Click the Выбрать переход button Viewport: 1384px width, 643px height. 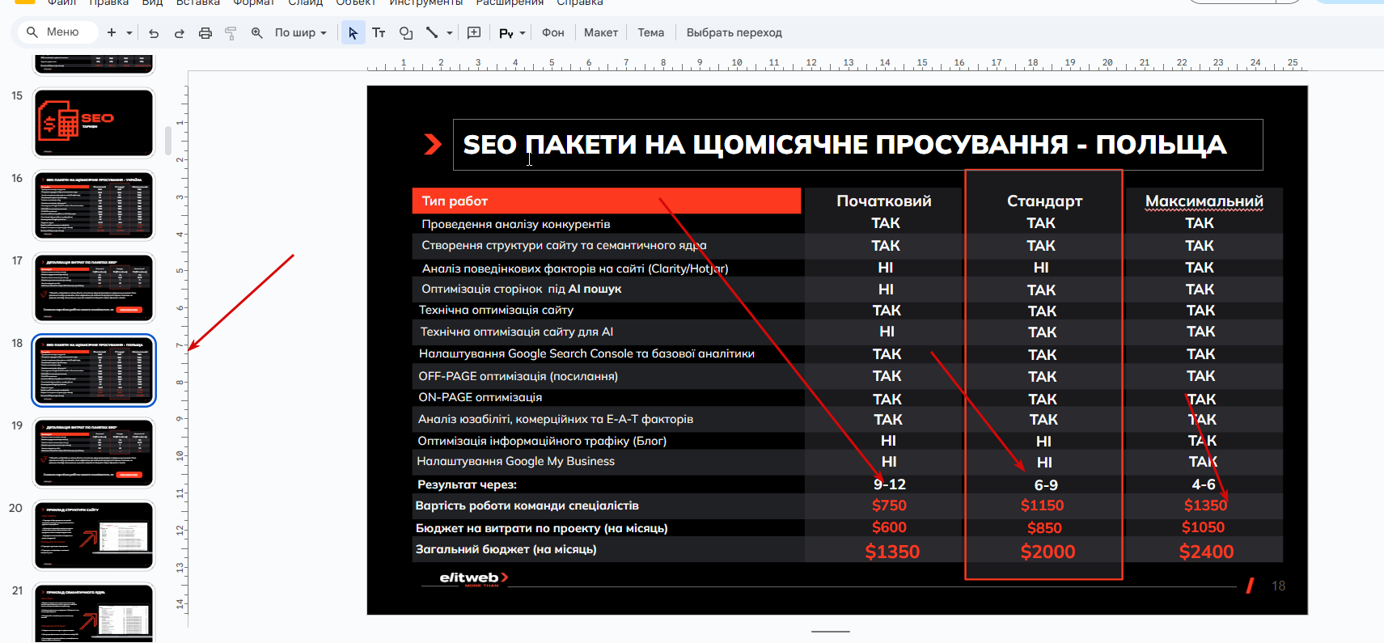[734, 33]
